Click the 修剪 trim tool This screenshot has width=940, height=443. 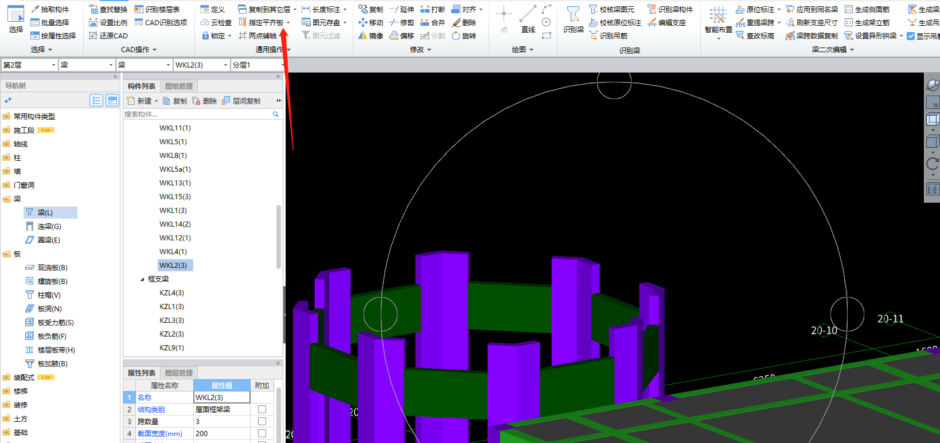[x=401, y=22]
